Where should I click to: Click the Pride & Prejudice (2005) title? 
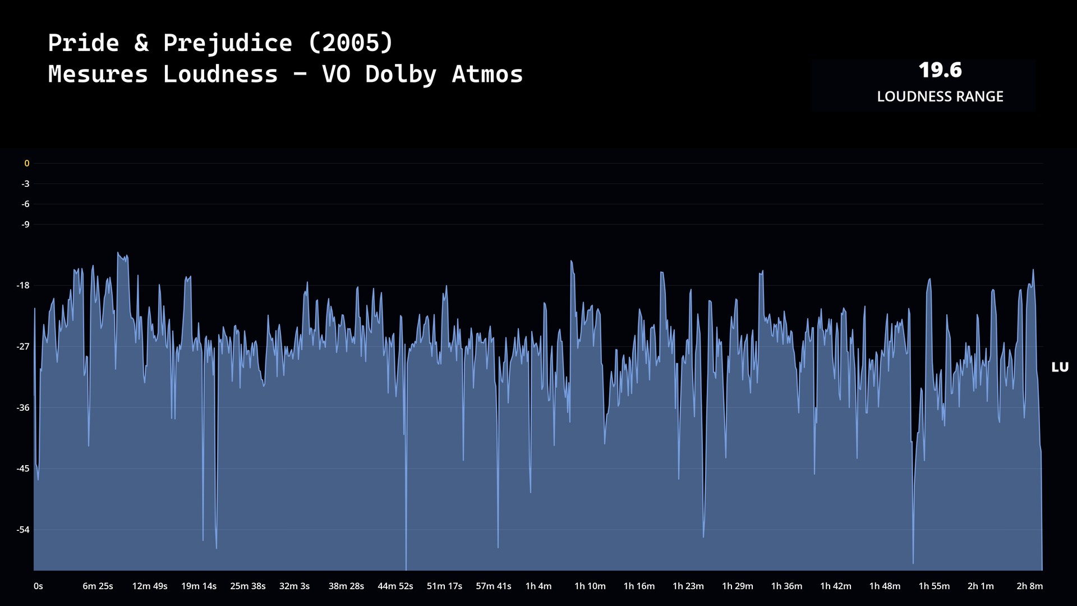pos(220,43)
